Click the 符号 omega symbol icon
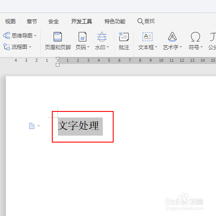 pyautogui.click(x=195, y=37)
